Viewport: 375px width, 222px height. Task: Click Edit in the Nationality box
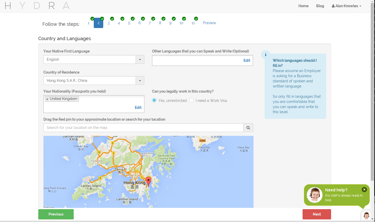[138, 108]
